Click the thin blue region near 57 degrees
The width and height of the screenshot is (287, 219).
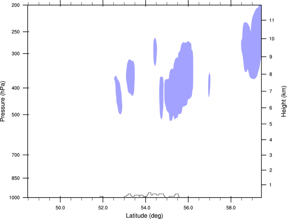click(x=209, y=85)
